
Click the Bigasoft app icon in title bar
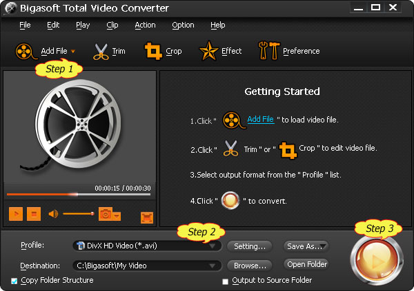click(10, 8)
